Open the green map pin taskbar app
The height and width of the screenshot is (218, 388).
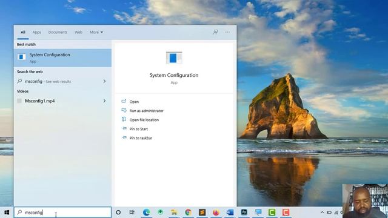point(160,212)
